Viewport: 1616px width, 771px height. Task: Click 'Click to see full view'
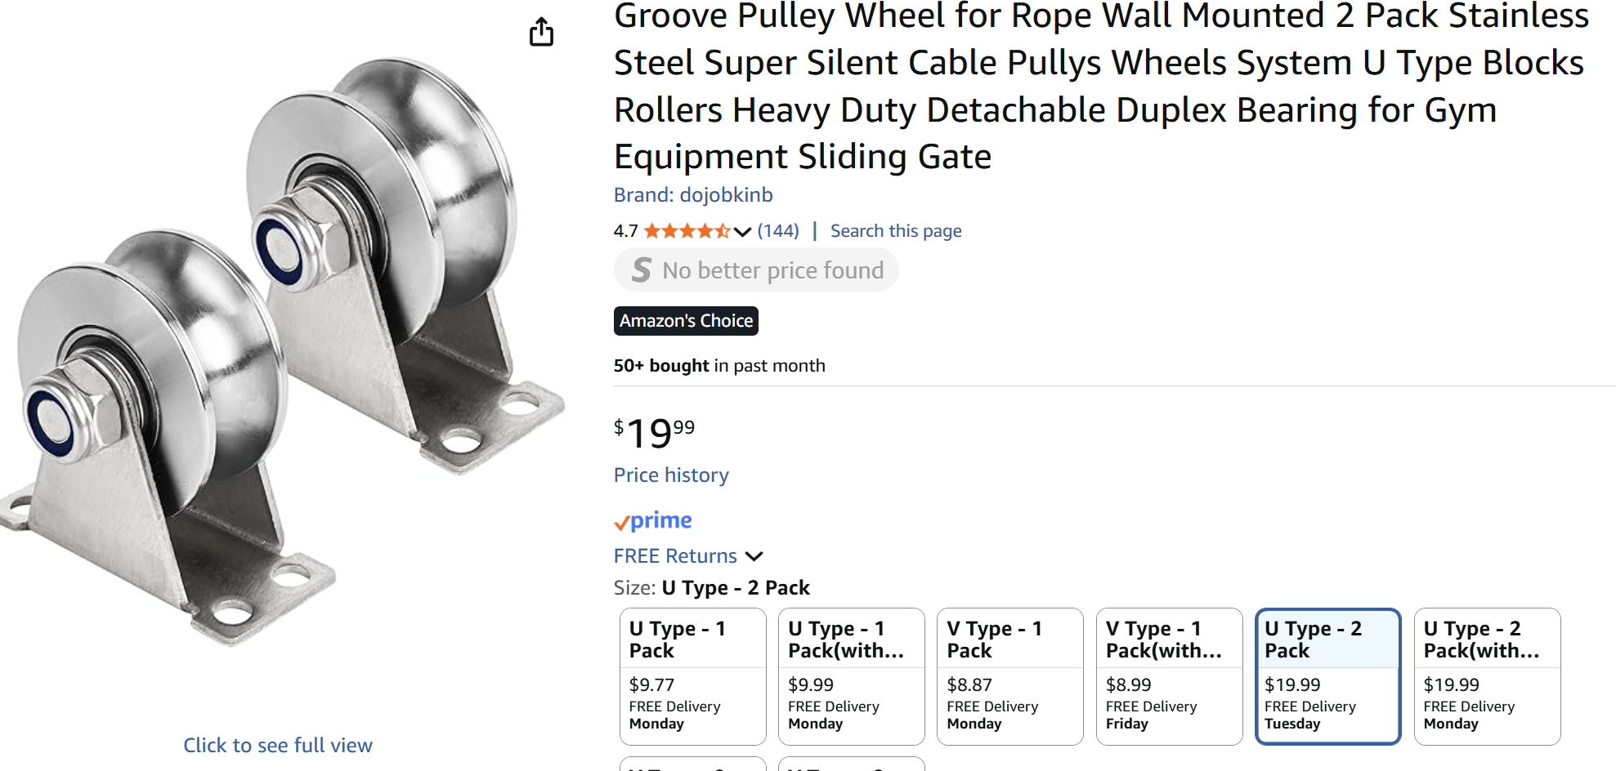click(x=278, y=745)
